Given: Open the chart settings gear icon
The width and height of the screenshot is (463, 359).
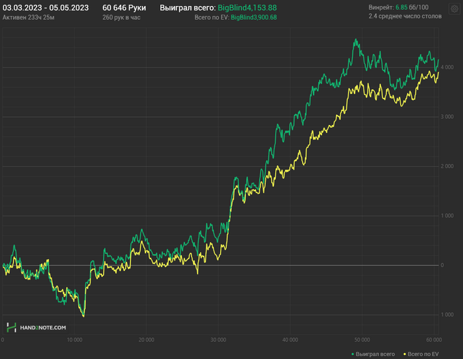Looking at the screenshot, I should click(x=454, y=9).
